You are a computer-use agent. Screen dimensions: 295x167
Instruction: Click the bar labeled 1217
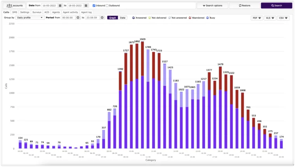click(x=203, y=115)
